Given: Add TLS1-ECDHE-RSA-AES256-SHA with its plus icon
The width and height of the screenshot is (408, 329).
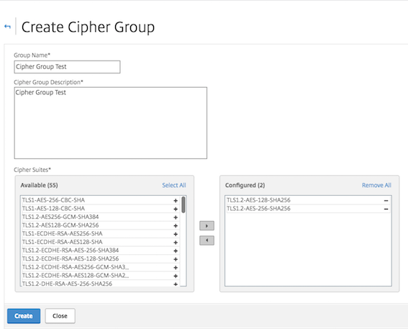Looking at the screenshot, I should coord(176,234).
